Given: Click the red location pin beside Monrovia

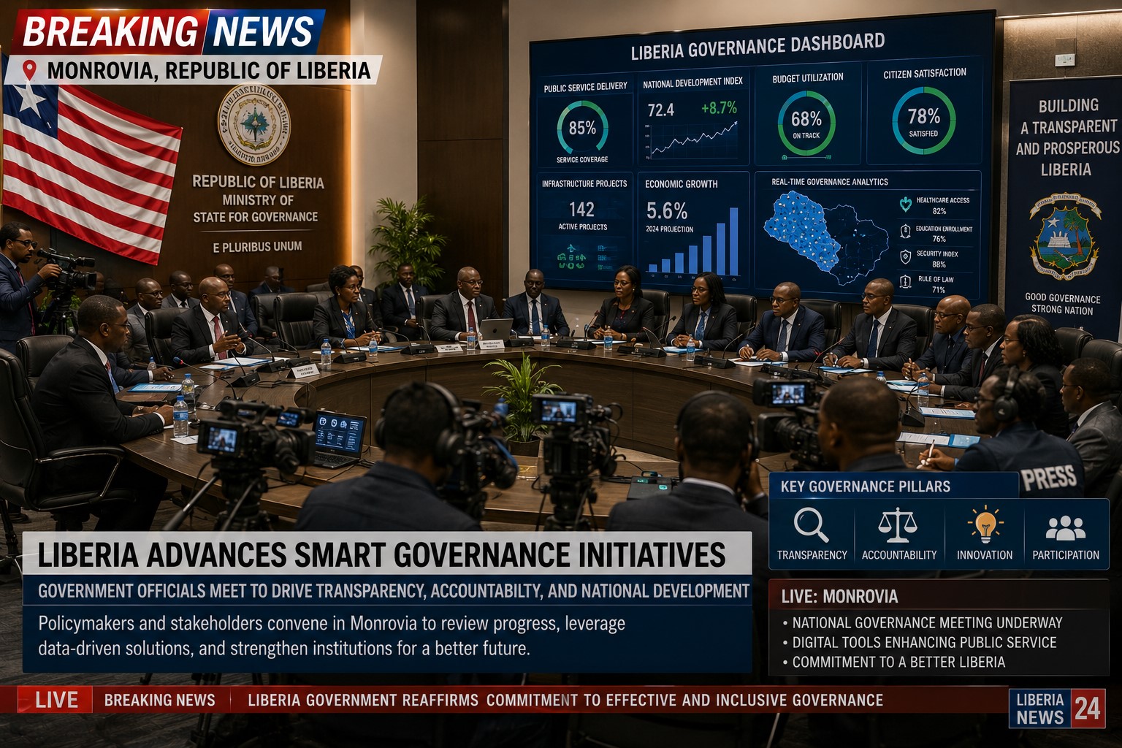Looking at the screenshot, I should (29, 70).
